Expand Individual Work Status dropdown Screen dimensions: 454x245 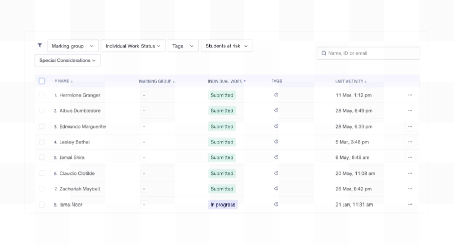133,46
